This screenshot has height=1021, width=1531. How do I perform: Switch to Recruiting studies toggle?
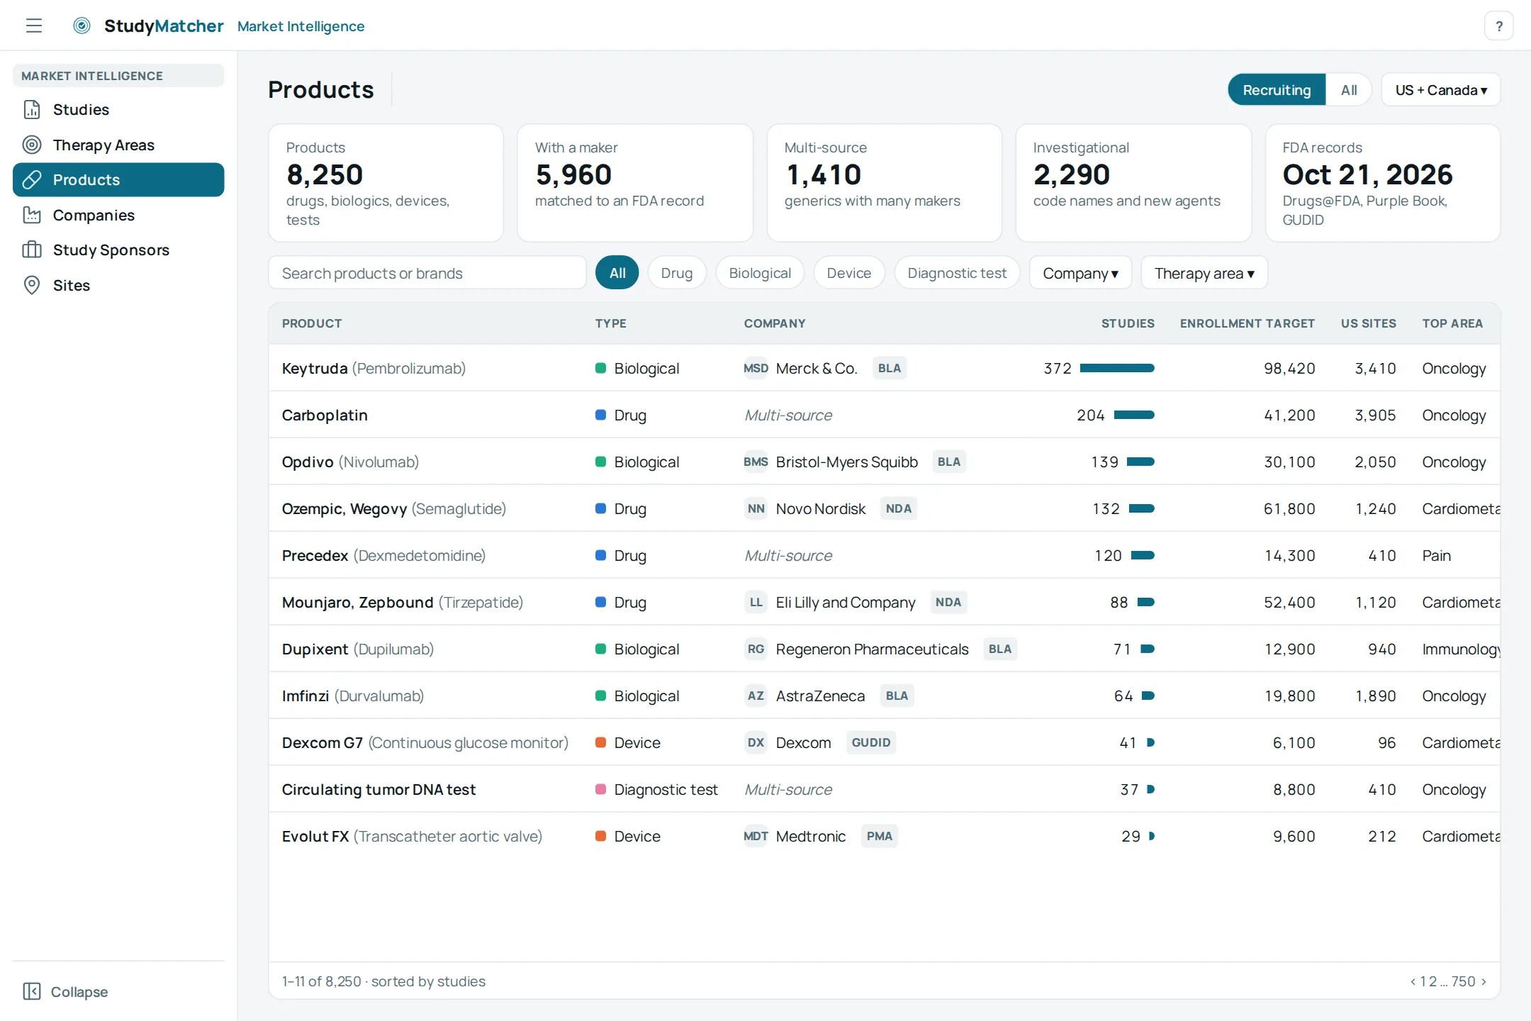[x=1277, y=90]
